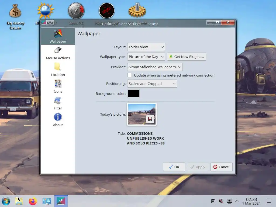Screen dimensions: 276x207
Task: Expand the Positioning dropdown
Action: tap(152, 84)
